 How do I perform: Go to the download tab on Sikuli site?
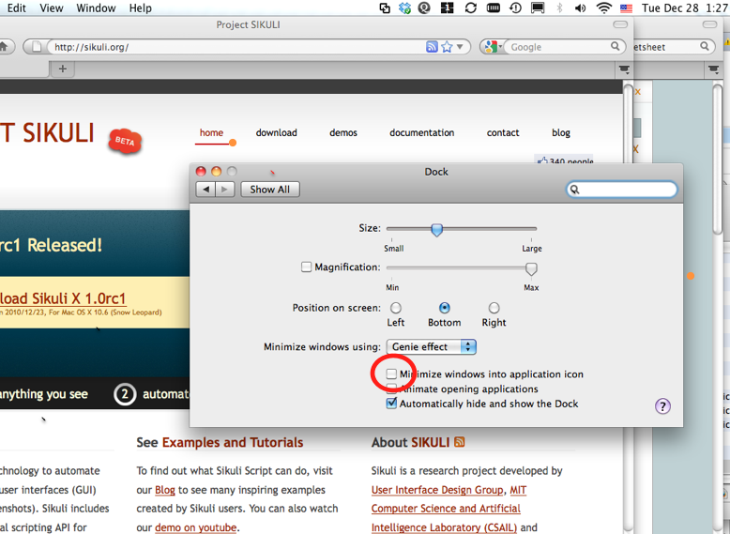276,133
